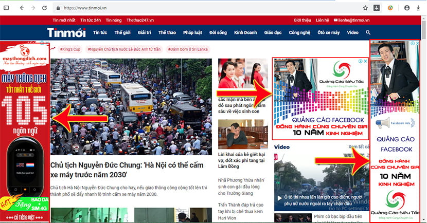Image resolution: width=427 pixels, height=223 pixels.
Task: Open Thethao247.vn link
Action: [x=140, y=20]
